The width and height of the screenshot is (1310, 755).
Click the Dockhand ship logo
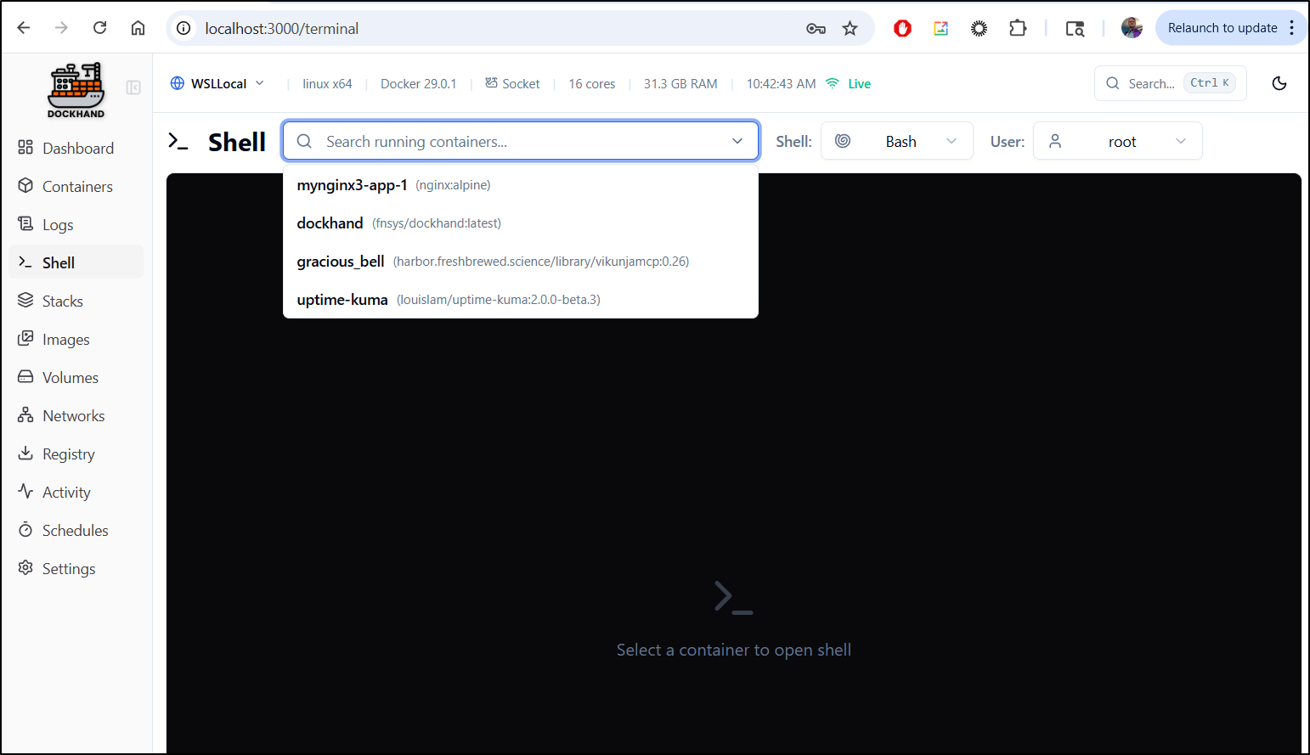[76, 89]
